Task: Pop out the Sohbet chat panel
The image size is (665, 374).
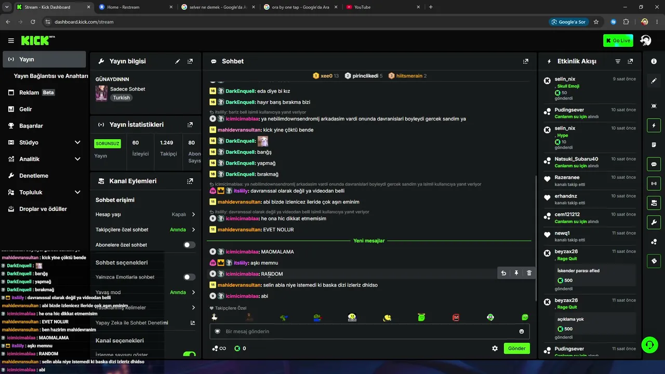Action: point(526,61)
